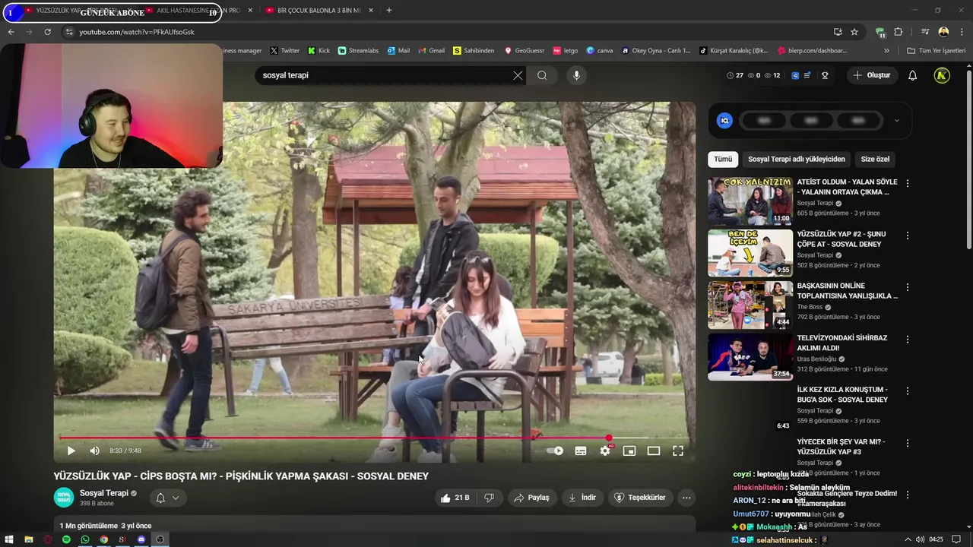Open 'YÜZSÜZLÜK YAP #2' video thumbnail
This screenshot has width=973, height=547.
pyautogui.click(x=750, y=253)
